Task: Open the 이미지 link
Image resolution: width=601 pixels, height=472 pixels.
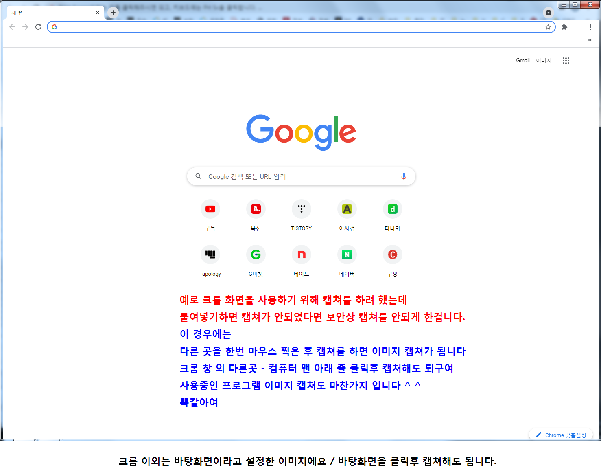Action: pyautogui.click(x=544, y=61)
